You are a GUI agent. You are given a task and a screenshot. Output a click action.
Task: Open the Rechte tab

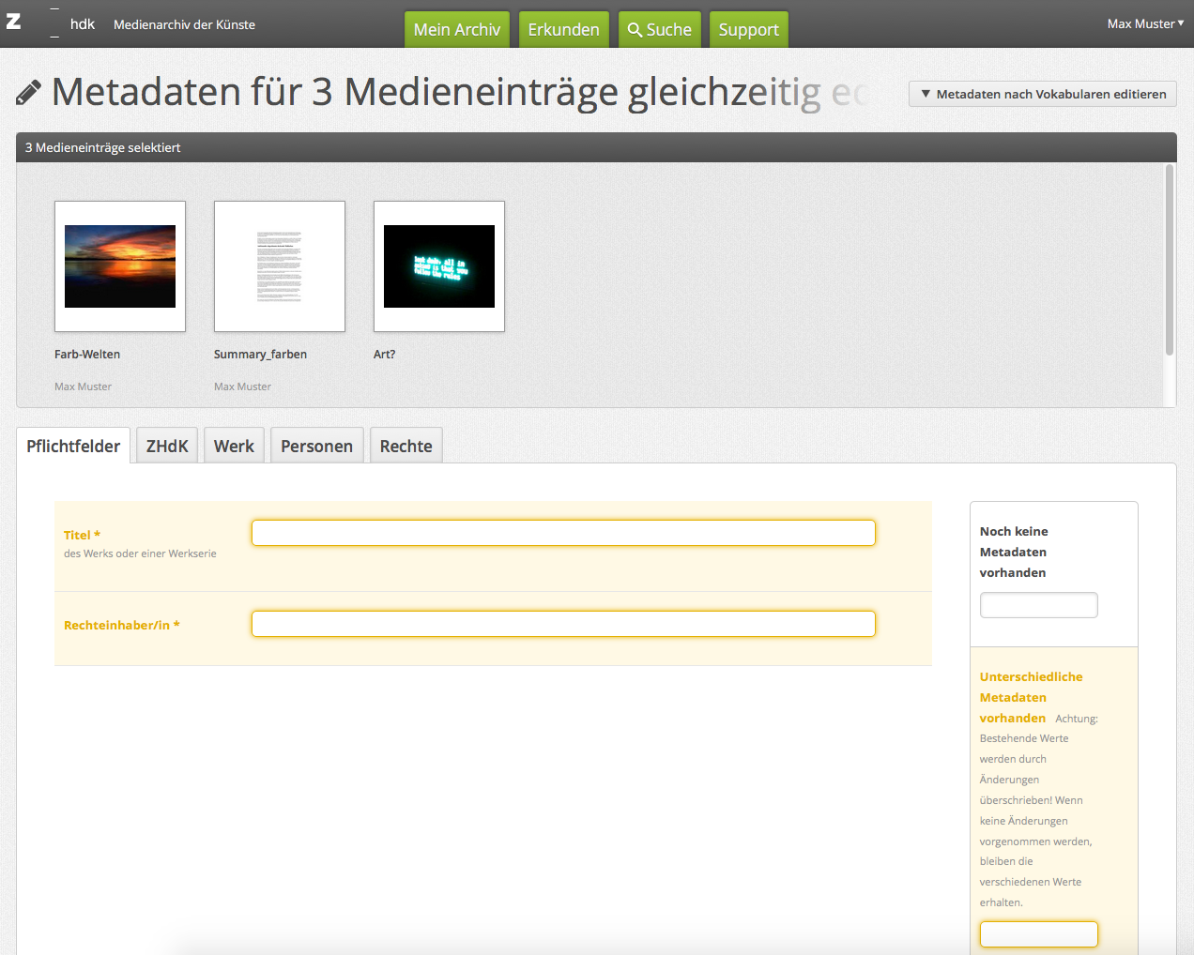pos(406,447)
